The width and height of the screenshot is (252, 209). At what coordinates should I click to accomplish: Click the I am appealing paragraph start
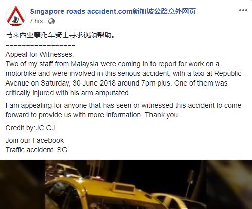pos(29,105)
